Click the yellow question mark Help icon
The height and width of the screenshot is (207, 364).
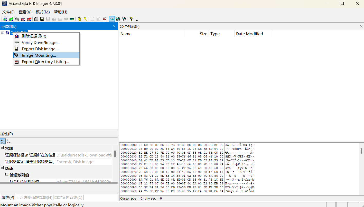(x=131, y=19)
